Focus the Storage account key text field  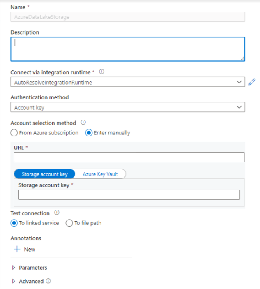coord(129,195)
